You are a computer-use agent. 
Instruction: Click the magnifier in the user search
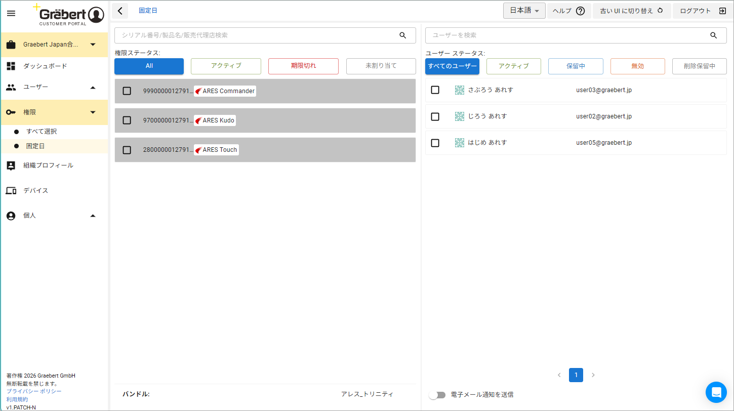714,35
